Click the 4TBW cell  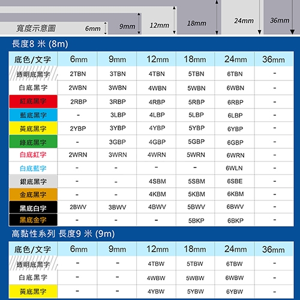pyautogui.click(x=156, y=264)
